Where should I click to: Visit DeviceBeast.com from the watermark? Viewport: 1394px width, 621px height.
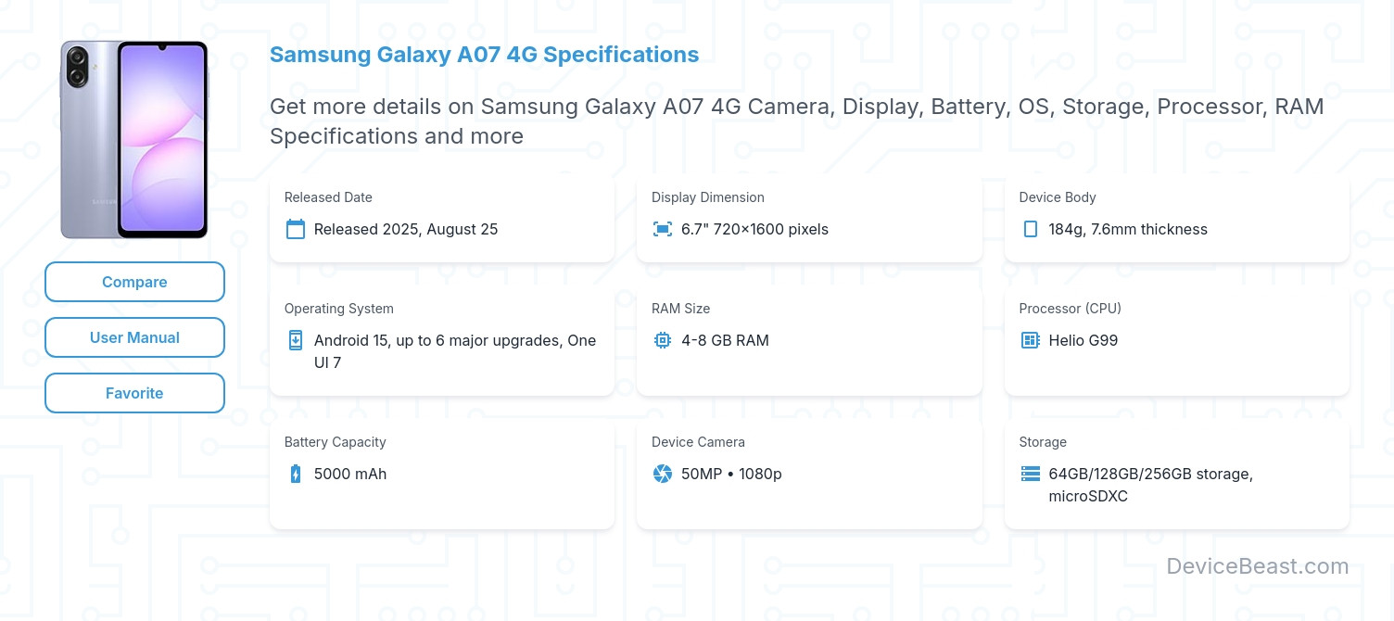[x=1258, y=566]
